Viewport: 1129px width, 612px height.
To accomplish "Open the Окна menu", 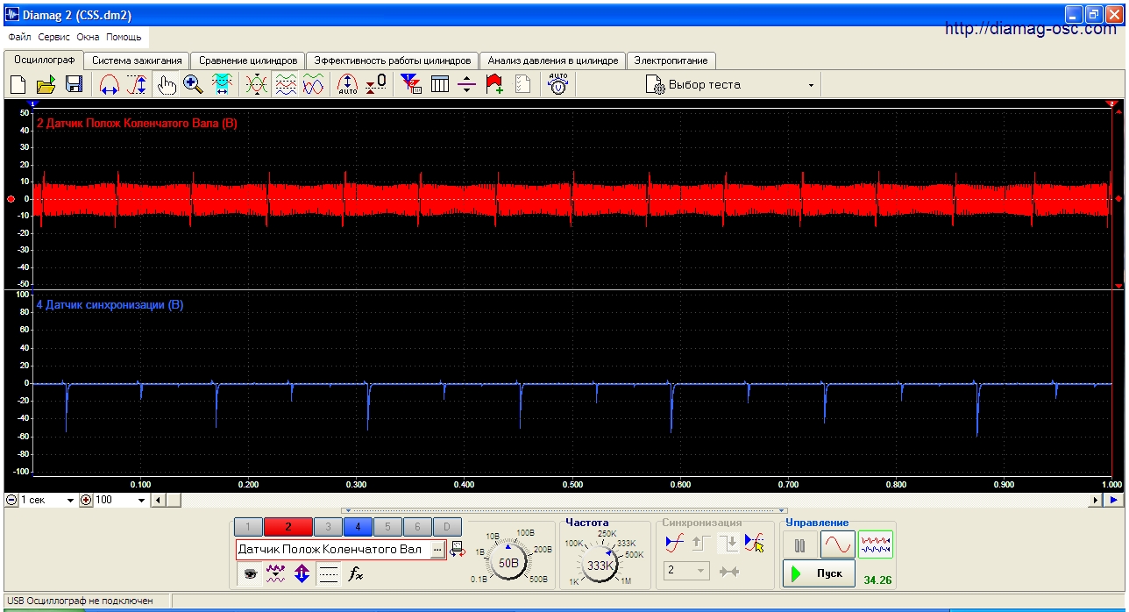I will coord(88,38).
